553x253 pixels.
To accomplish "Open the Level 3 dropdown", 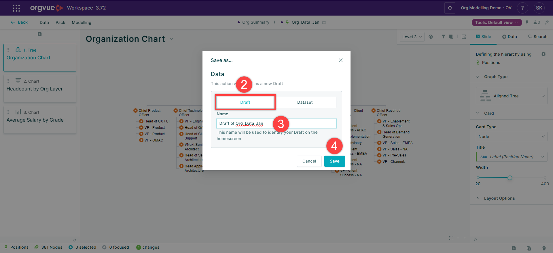I will (412, 37).
